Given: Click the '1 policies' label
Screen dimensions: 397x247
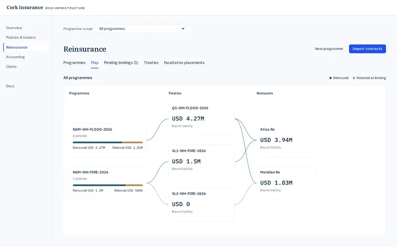Looking at the screenshot, I should [x=80, y=178].
